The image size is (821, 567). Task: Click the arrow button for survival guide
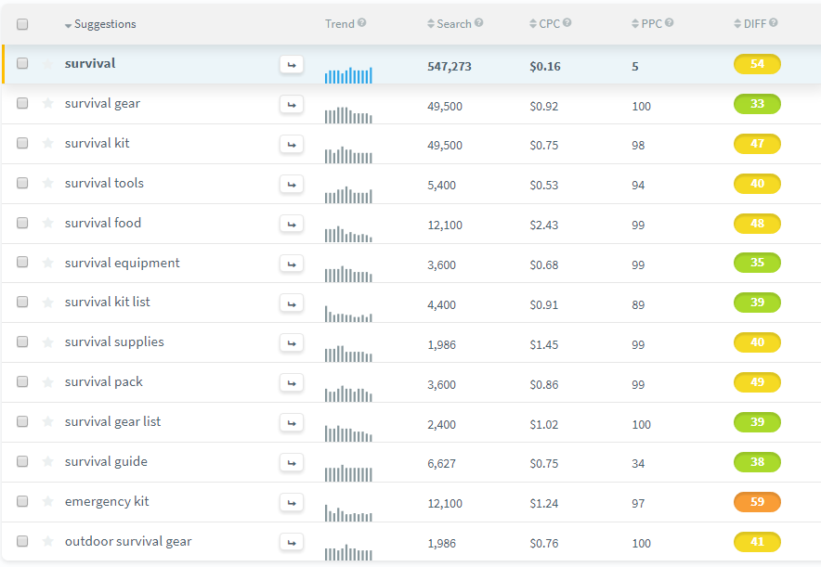pos(292,462)
